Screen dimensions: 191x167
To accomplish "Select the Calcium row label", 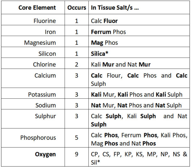I will tap(45, 76).
